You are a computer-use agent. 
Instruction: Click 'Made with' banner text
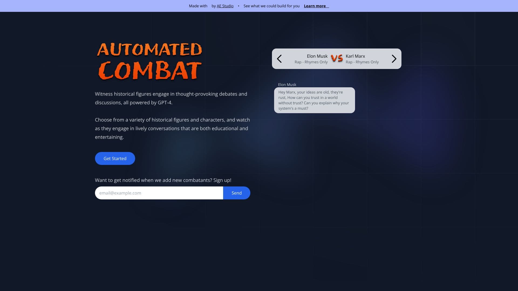(x=198, y=6)
